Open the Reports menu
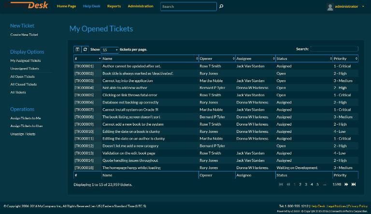371x214 pixels. 114,7
